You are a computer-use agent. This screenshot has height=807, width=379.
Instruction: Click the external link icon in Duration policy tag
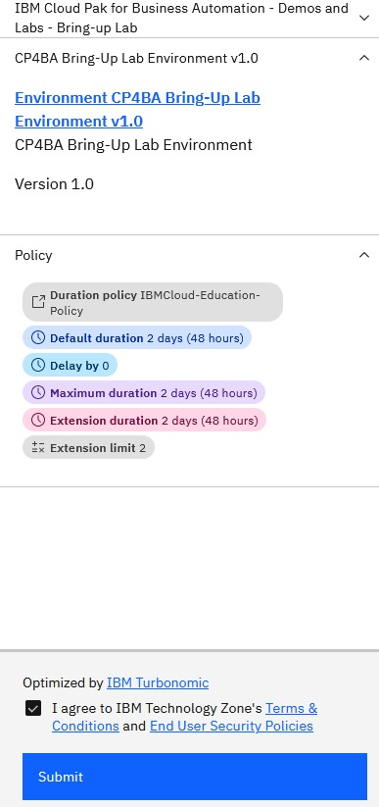point(38,302)
